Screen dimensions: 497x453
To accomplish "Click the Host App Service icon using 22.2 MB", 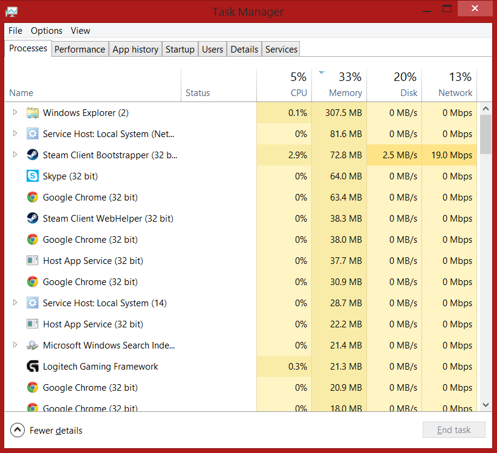I will click(x=33, y=324).
